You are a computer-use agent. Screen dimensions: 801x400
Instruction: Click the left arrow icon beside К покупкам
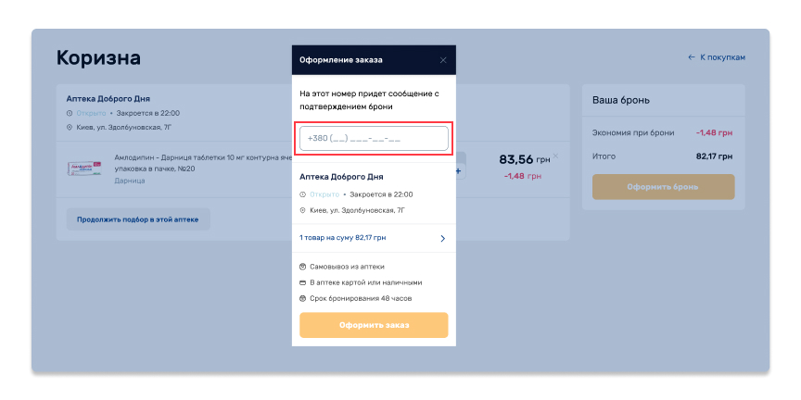(692, 57)
